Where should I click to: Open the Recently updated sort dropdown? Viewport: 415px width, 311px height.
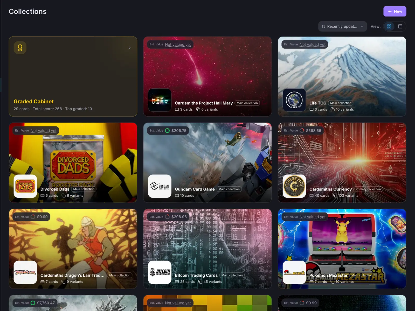click(x=342, y=26)
